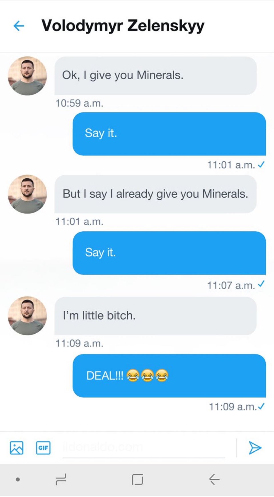Tap the 11:09 a.m. timestamp under DEAL message
The width and height of the screenshot is (274, 497).
coord(233,407)
